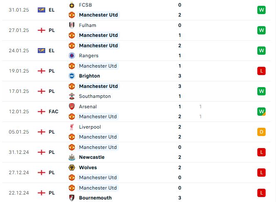Click the Bournemouth club crest icon
The width and height of the screenshot is (276, 202).
tap(72, 198)
